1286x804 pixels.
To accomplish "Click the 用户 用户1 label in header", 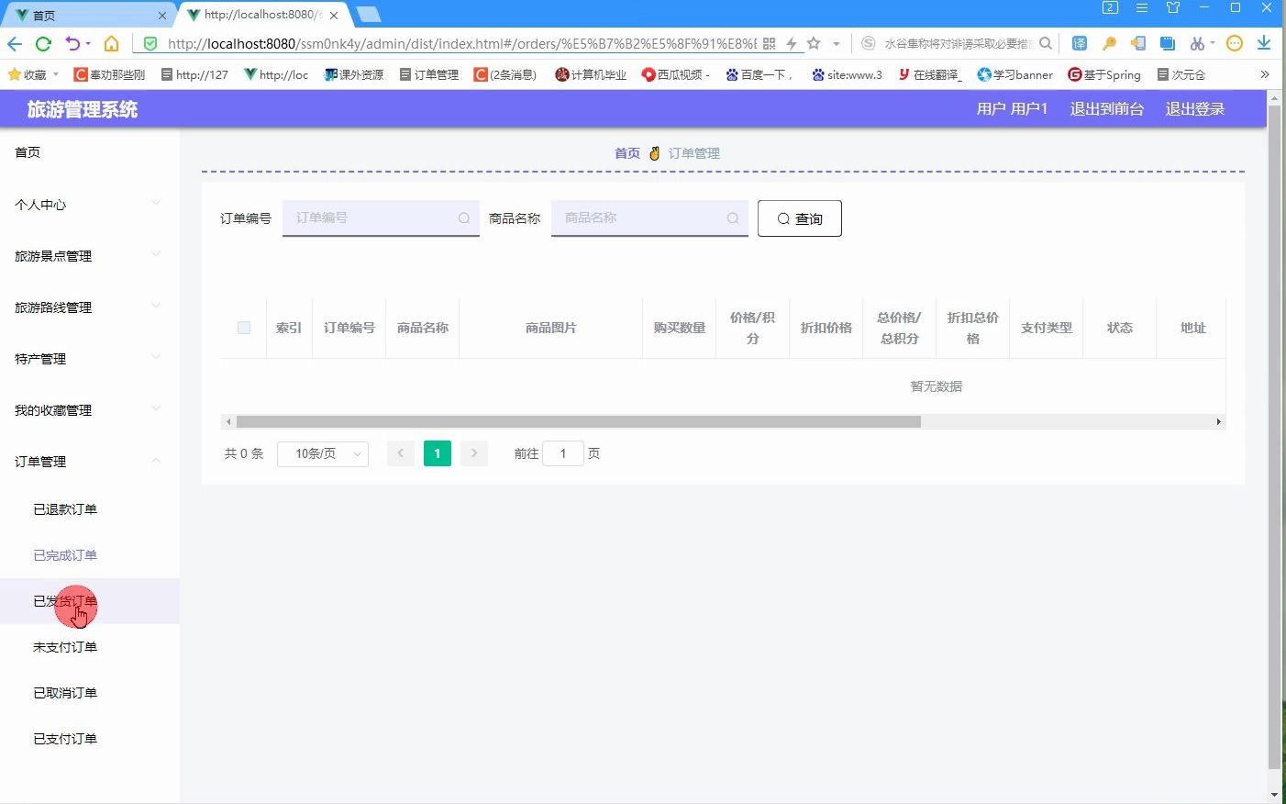I will pyautogui.click(x=1012, y=108).
